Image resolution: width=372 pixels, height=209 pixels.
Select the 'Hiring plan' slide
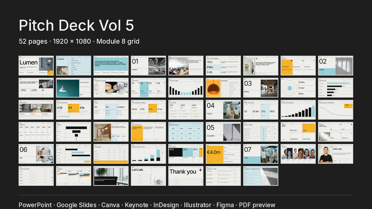tap(73, 176)
